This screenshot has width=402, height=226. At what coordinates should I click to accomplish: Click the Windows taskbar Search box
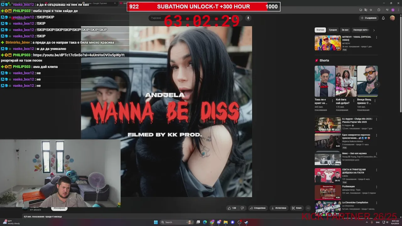tap(177, 222)
